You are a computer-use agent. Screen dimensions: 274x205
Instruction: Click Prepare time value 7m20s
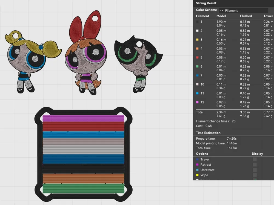pyautogui.click(x=232, y=139)
